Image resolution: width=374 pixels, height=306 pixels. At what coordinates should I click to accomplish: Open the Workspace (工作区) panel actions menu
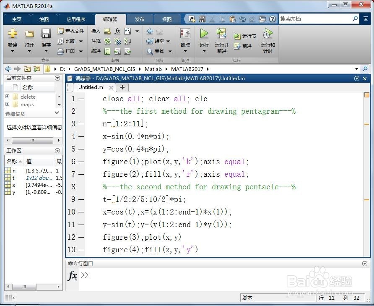[57, 151]
